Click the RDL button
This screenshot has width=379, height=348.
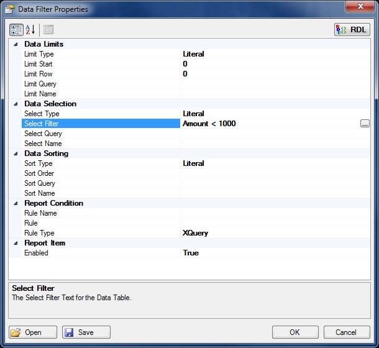[352, 29]
